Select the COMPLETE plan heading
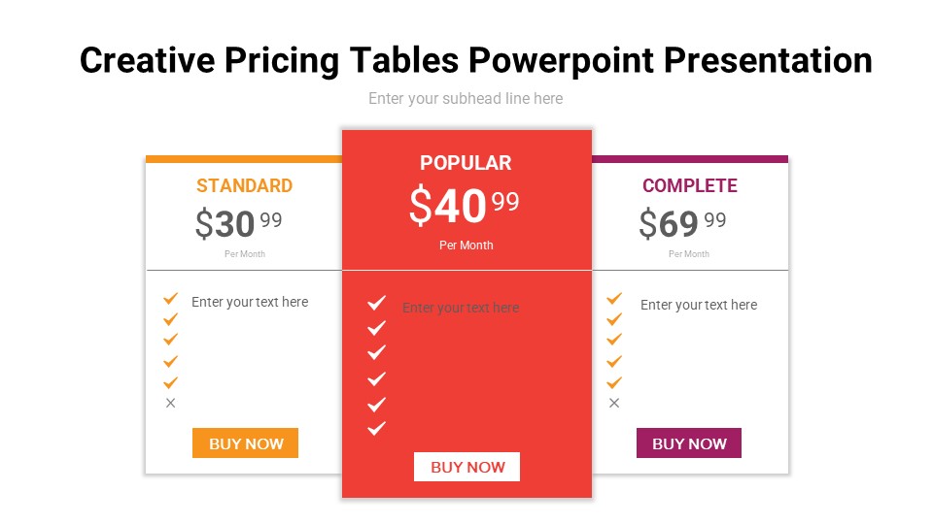 click(x=690, y=185)
